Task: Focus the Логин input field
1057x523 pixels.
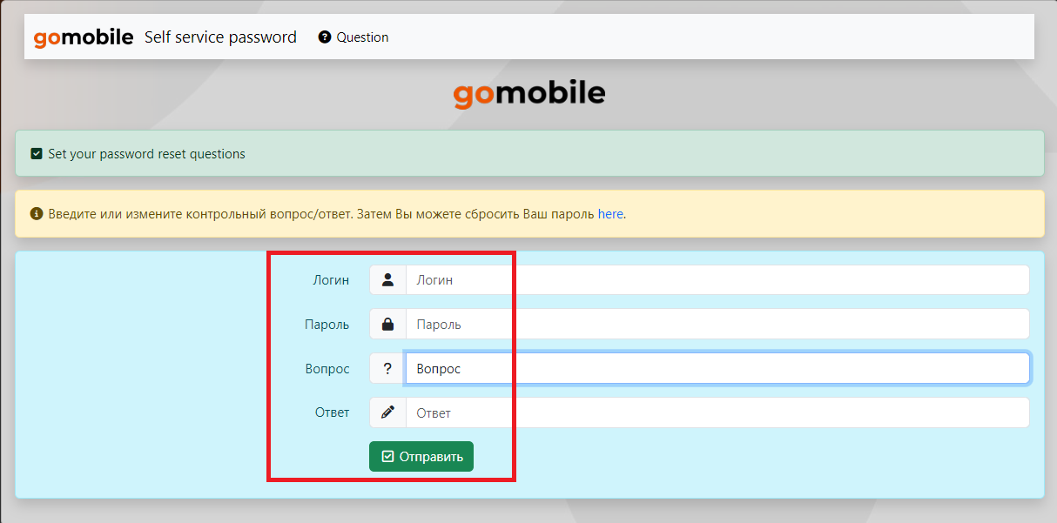Action: click(717, 280)
